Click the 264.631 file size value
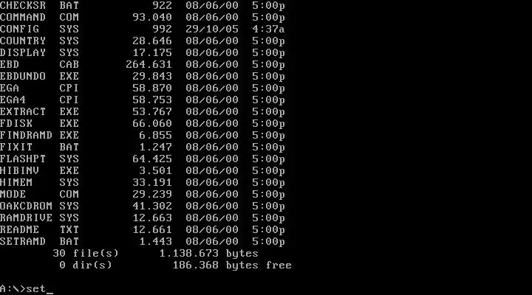The height and width of the screenshot is (295, 532). click(x=149, y=64)
